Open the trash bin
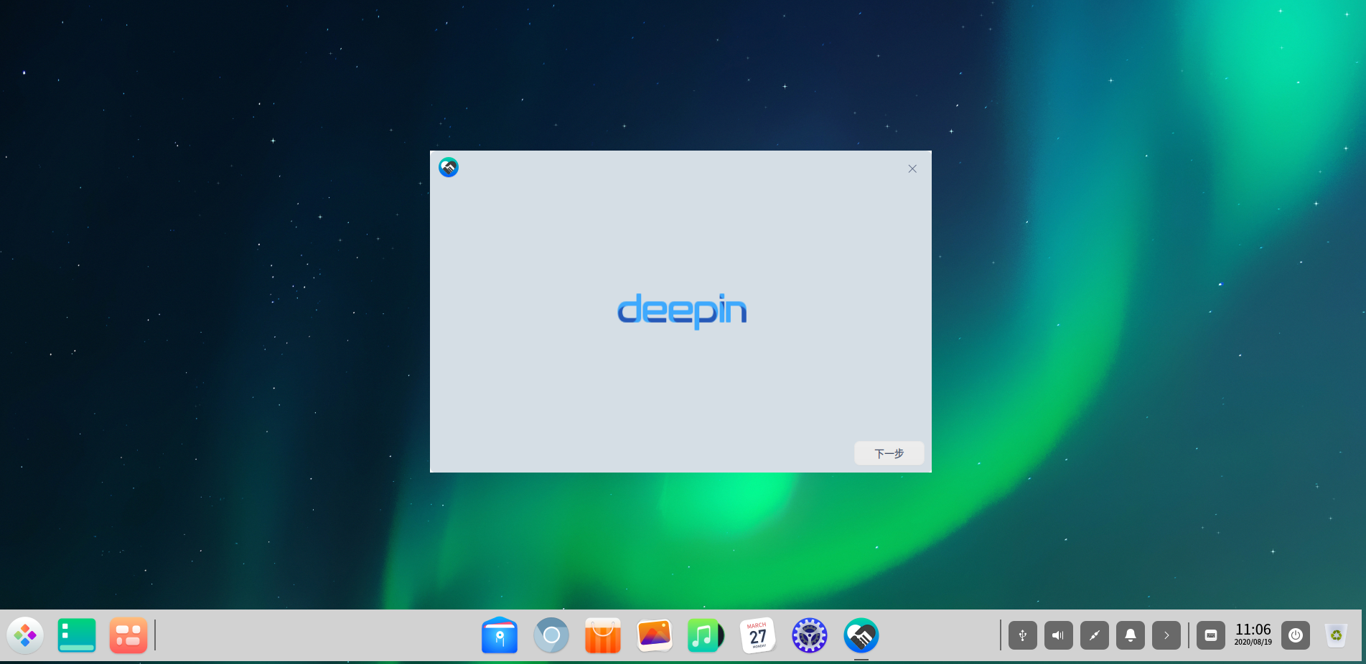Screen dimensions: 1366x664 [x=1337, y=635]
